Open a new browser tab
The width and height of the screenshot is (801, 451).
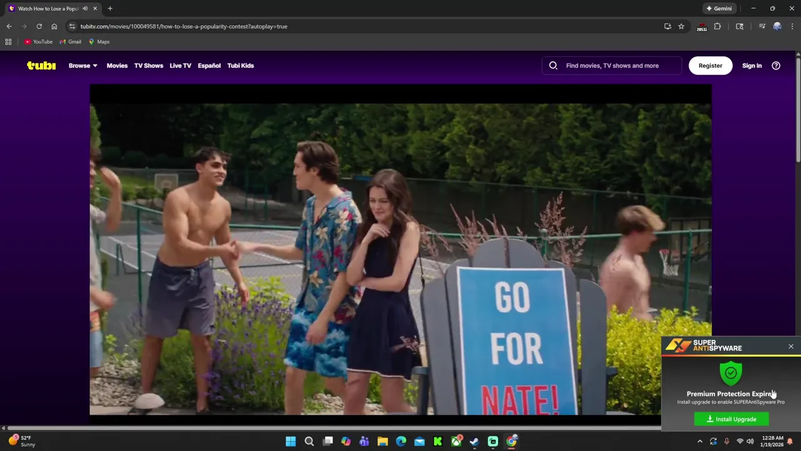(x=110, y=8)
